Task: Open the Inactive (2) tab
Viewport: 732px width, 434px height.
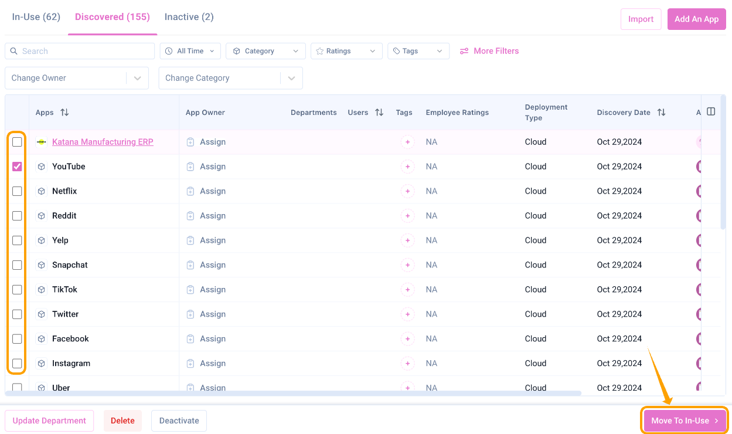Action: (189, 17)
